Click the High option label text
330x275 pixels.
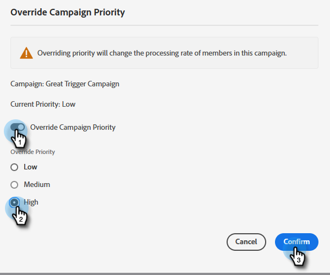pos(31,202)
